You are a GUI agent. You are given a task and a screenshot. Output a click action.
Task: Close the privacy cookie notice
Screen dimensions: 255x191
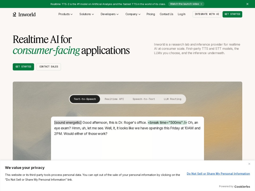coord(249,164)
